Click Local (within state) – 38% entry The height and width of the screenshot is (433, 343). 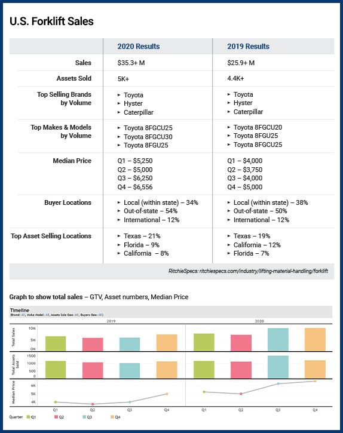[271, 202]
